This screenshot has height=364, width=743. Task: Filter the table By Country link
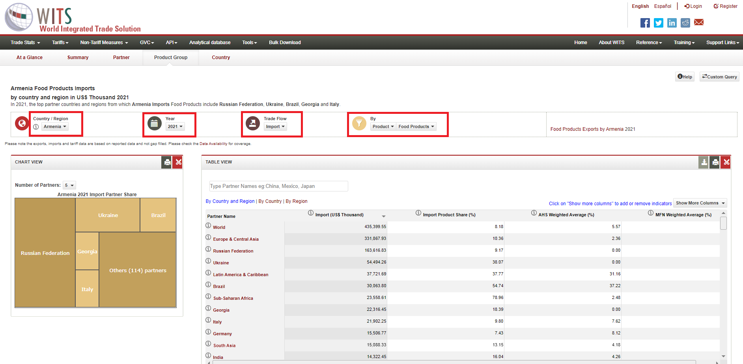pos(270,201)
